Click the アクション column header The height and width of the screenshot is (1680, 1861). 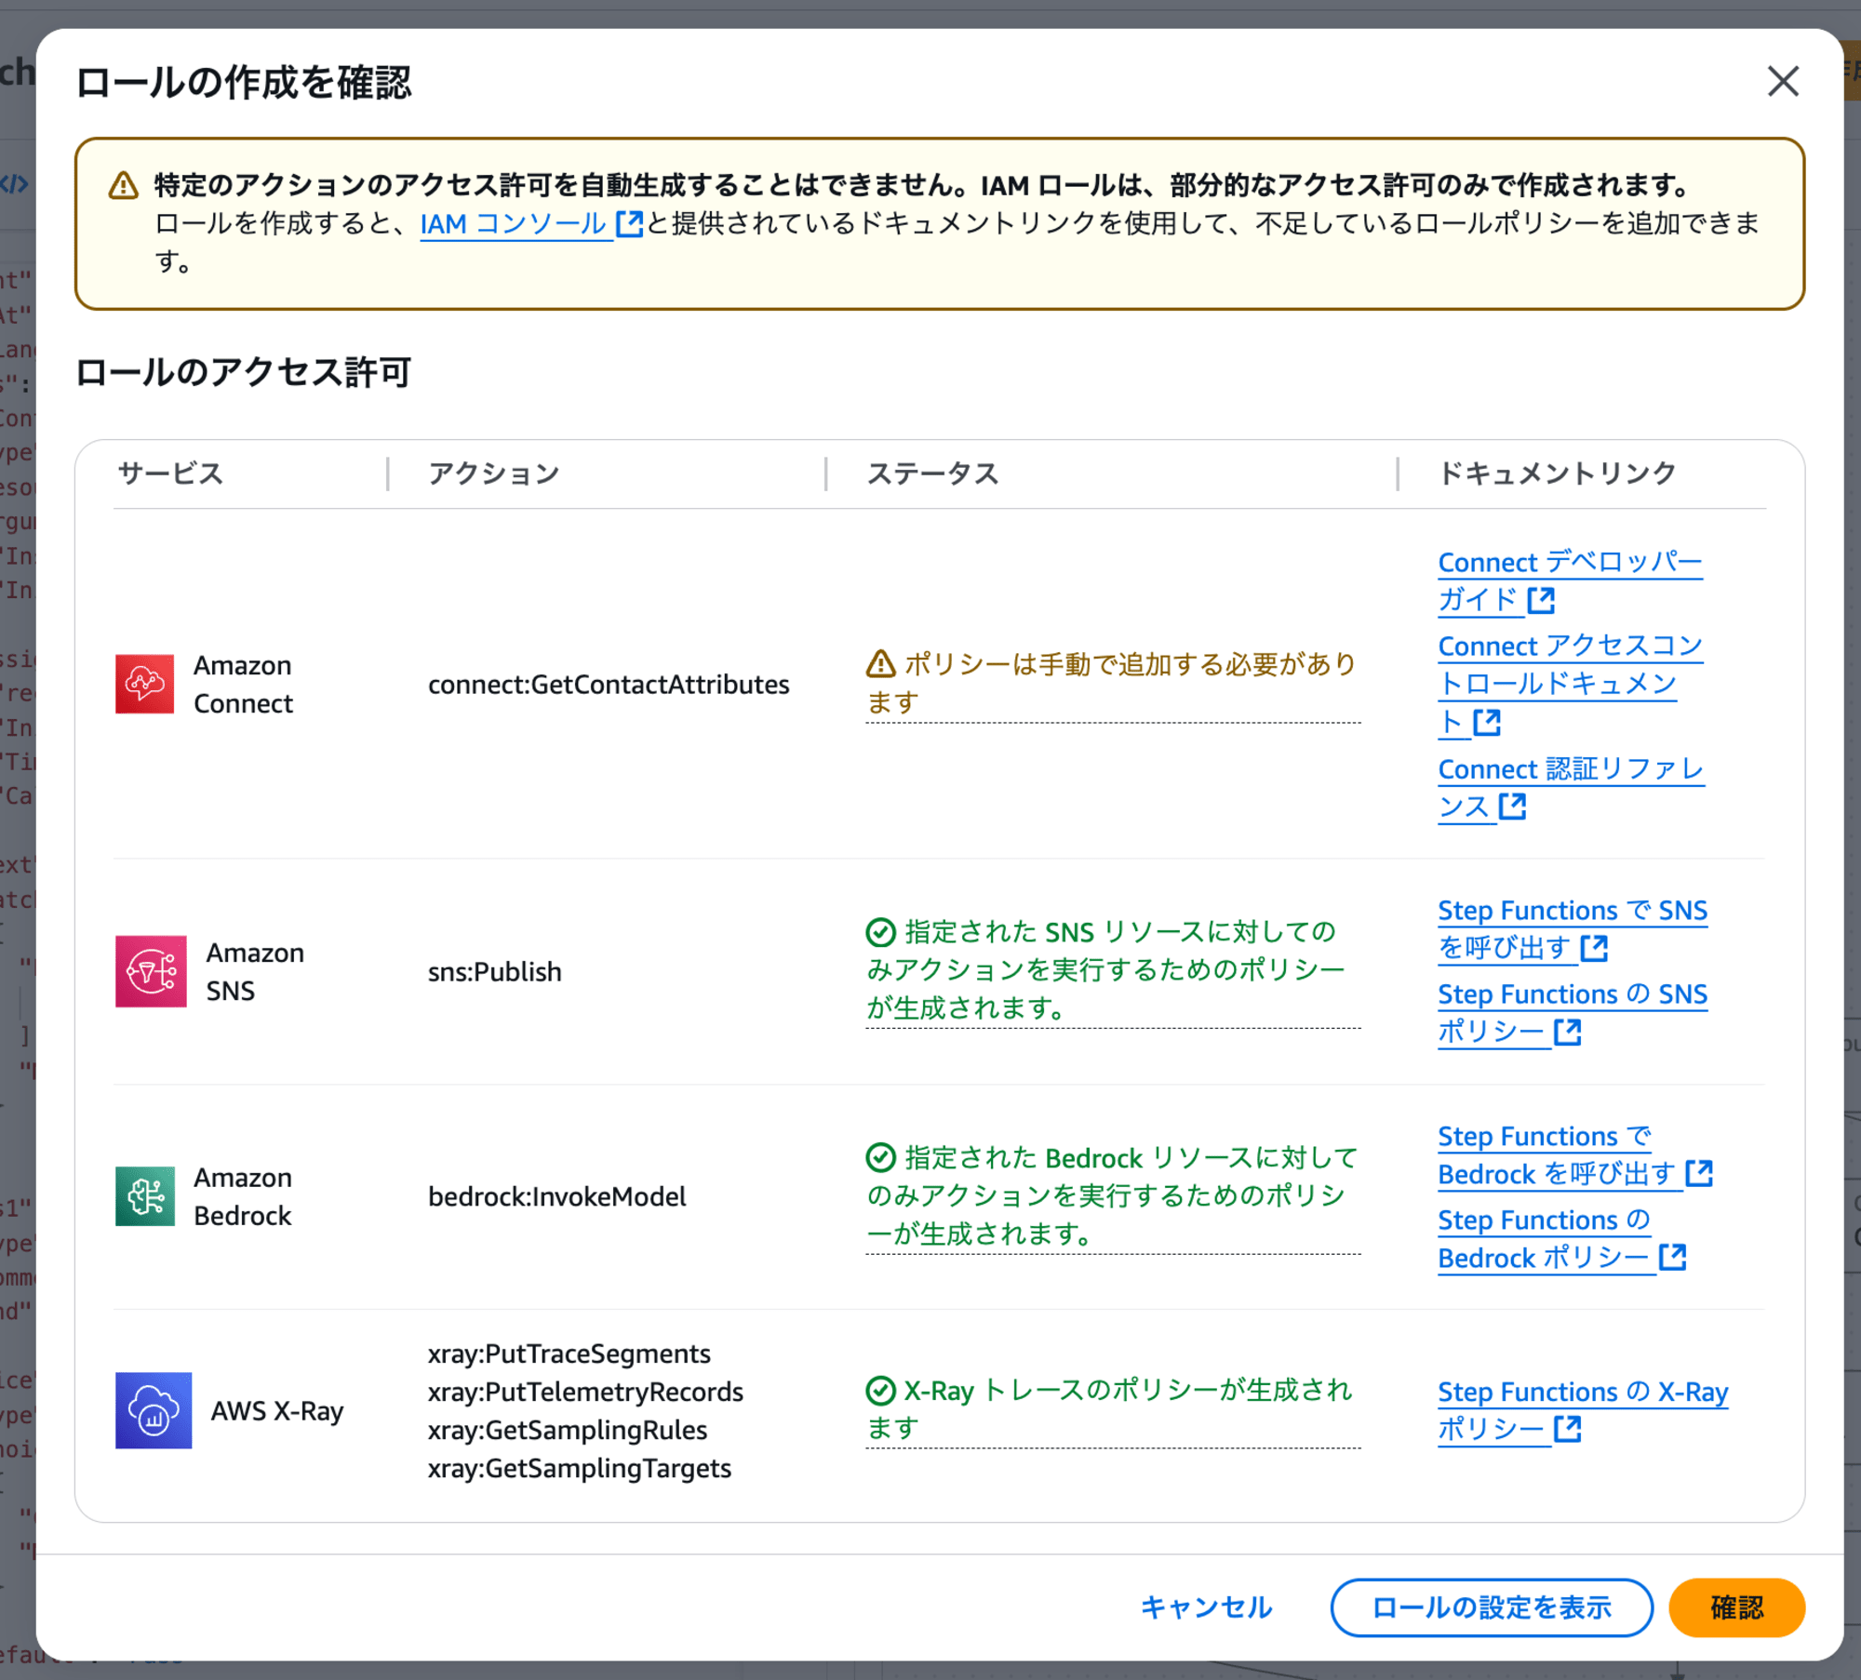click(494, 473)
